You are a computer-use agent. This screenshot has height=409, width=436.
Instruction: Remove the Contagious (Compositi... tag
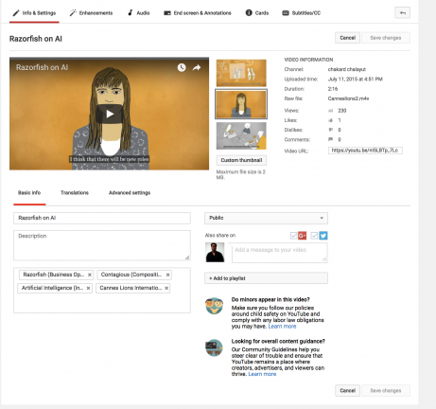[167, 275]
